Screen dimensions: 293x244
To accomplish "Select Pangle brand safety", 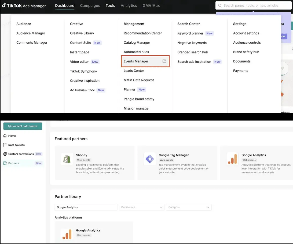I will (x=139, y=99).
